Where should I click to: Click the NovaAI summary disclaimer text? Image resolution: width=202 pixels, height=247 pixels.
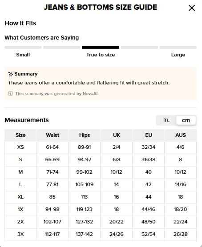[x=57, y=94]
